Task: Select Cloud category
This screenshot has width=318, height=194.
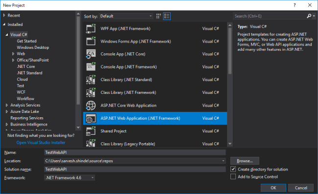Action: point(22,79)
